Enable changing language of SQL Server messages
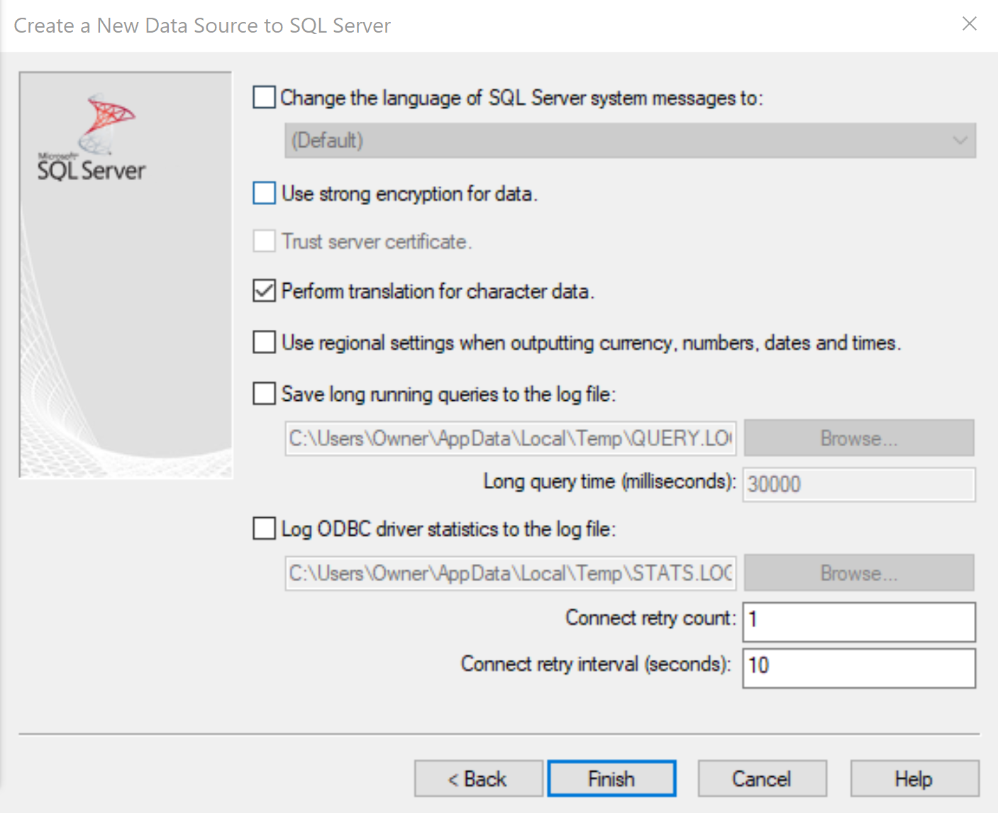 (263, 97)
